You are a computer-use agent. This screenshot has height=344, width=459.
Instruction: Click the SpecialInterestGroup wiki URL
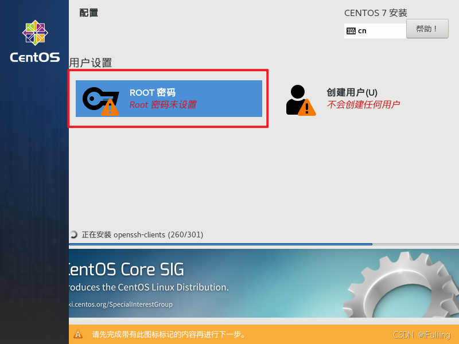coord(120,304)
